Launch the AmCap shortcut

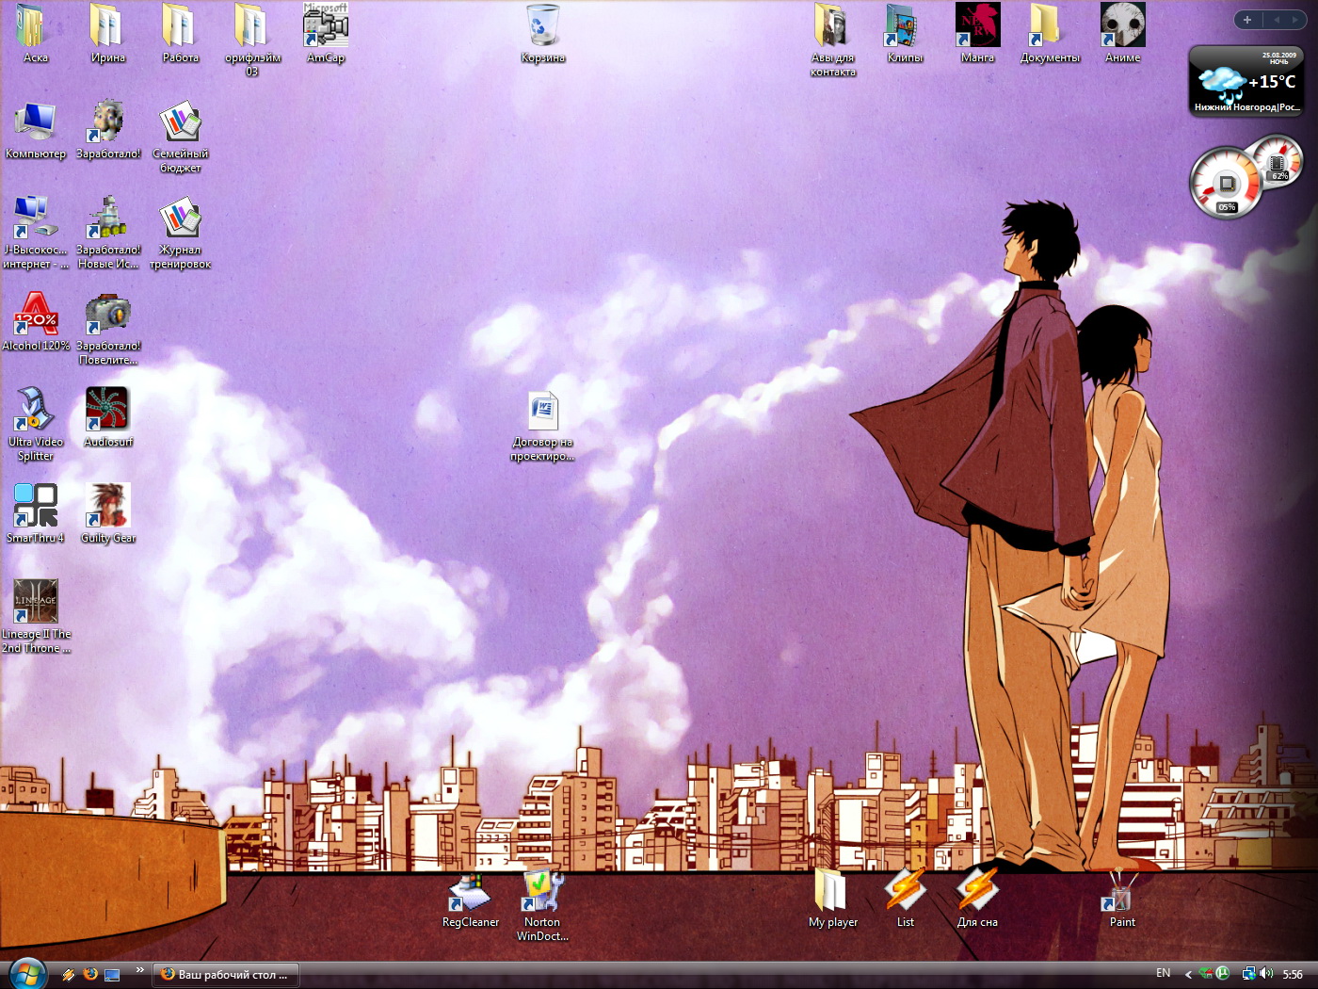[x=326, y=33]
